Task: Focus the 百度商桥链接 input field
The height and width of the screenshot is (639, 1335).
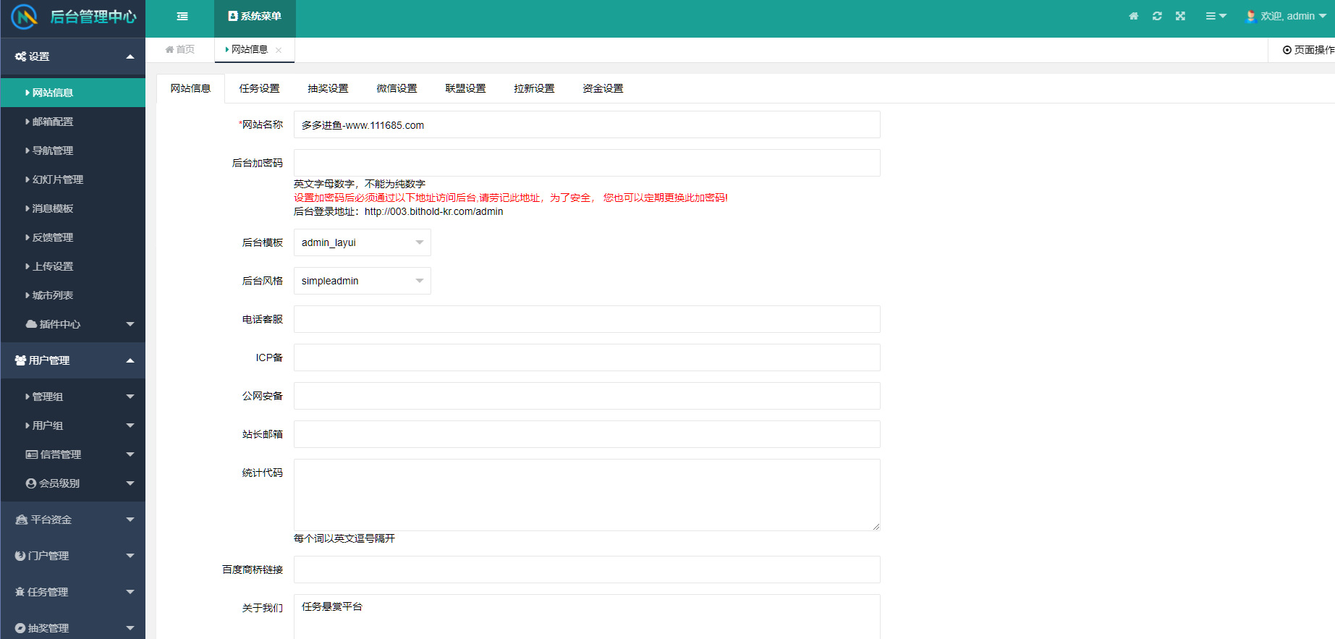Action: coord(587,570)
